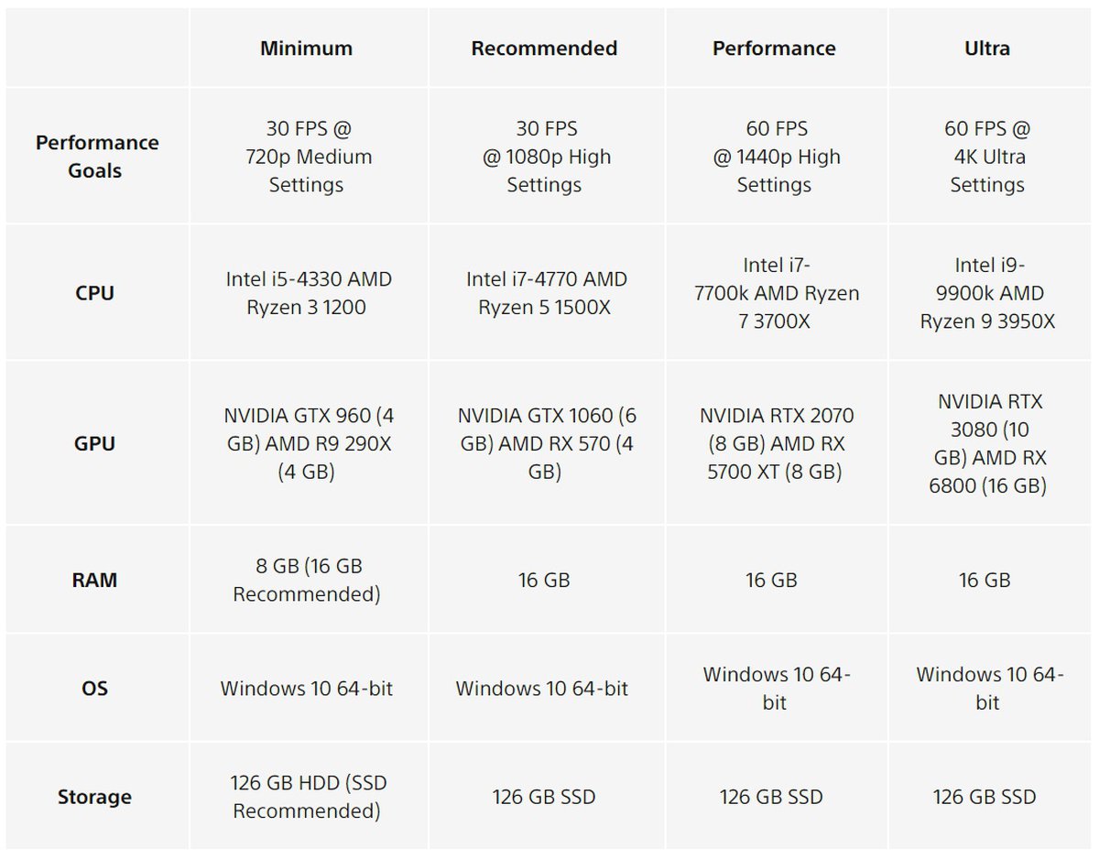Click the 720p Medium Settings cell
Screen dimensions: 1099x859
click(x=306, y=157)
